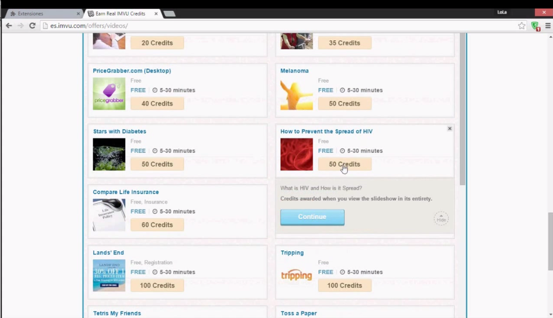This screenshot has height=318, width=553.
Task: Click the page scrollbar up arrow
Action: point(550,36)
